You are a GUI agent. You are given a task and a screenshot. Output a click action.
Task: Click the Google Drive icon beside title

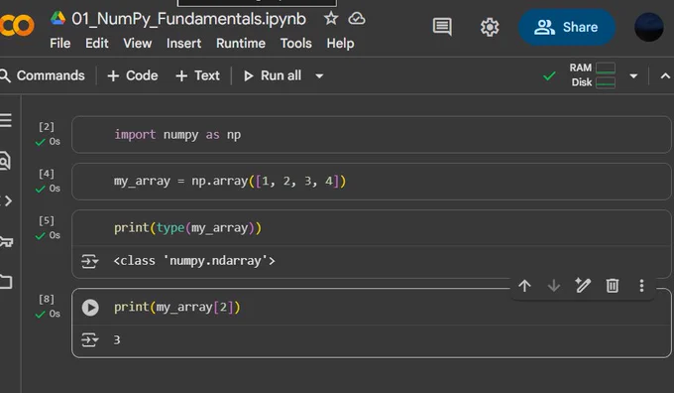click(x=58, y=18)
